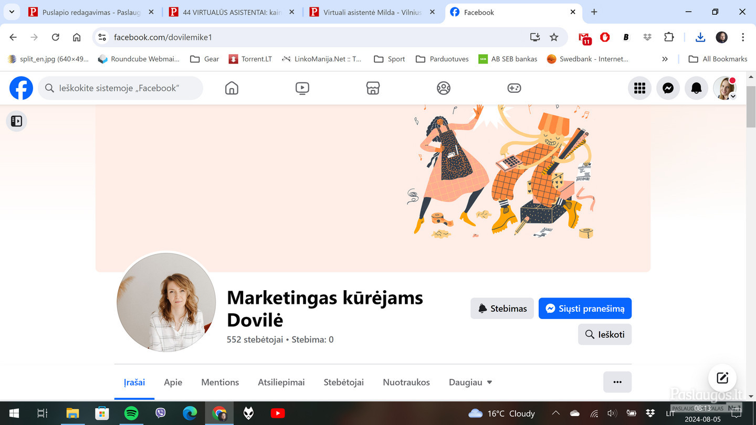Click the page vertical scrollbar thumb
756x425 pixels.
751,116
